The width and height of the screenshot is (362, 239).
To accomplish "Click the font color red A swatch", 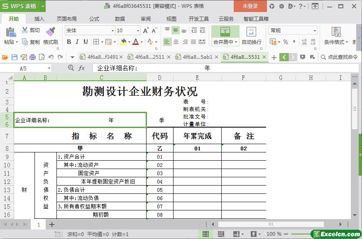I will click(x=135, y=42).
